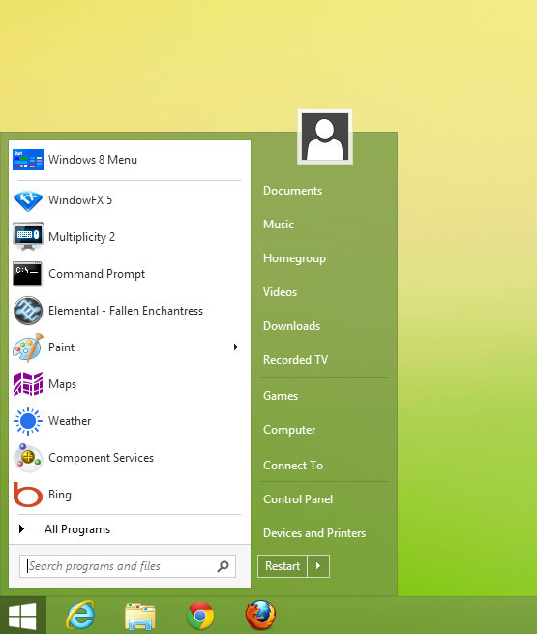Open the purple Maps icon
This screenshot has width=537, height=634.
click(28, 383)
